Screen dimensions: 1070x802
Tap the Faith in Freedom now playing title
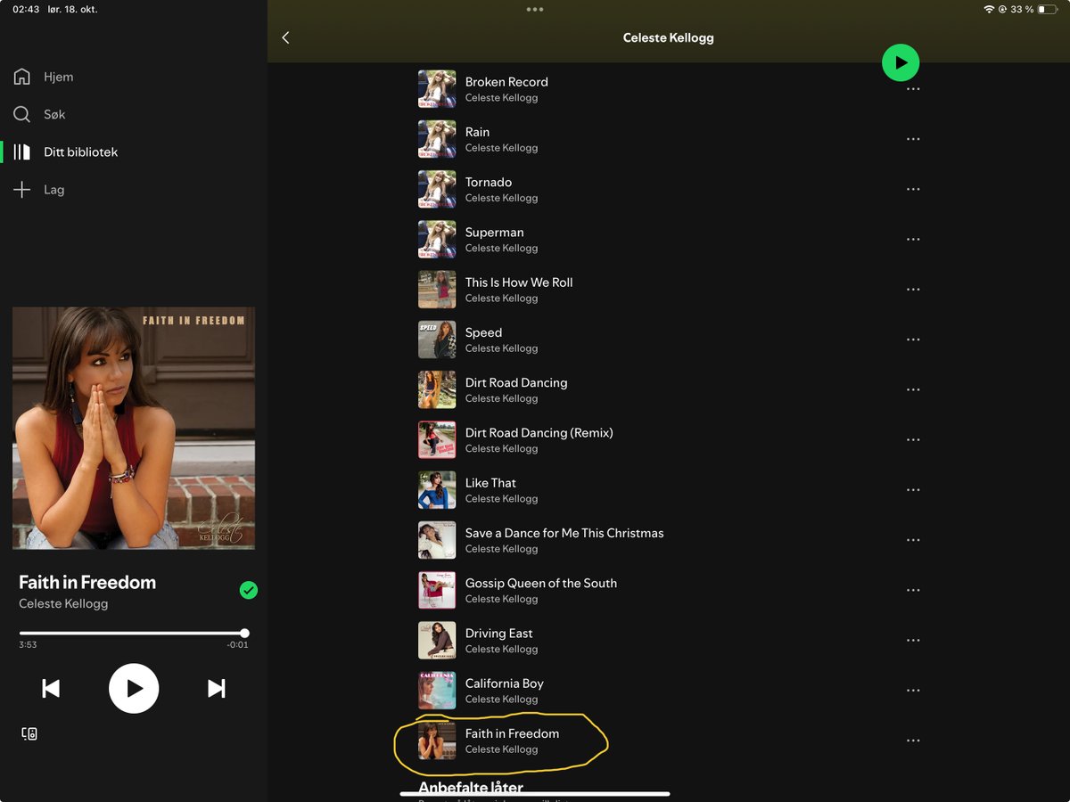(x=87, y=582)
